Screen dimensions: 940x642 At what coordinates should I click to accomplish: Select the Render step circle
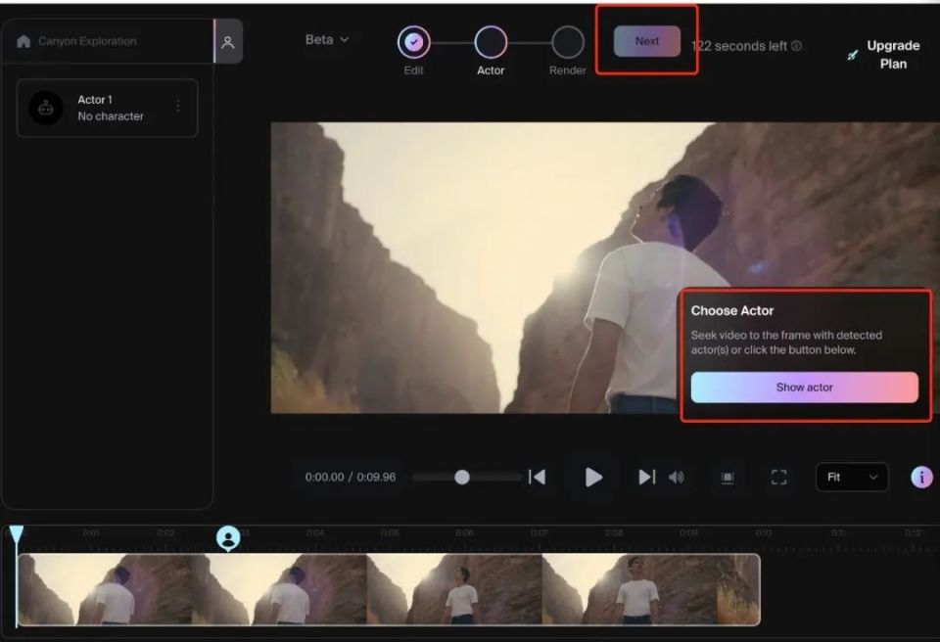pyautogui.click(x=567, y=42)
